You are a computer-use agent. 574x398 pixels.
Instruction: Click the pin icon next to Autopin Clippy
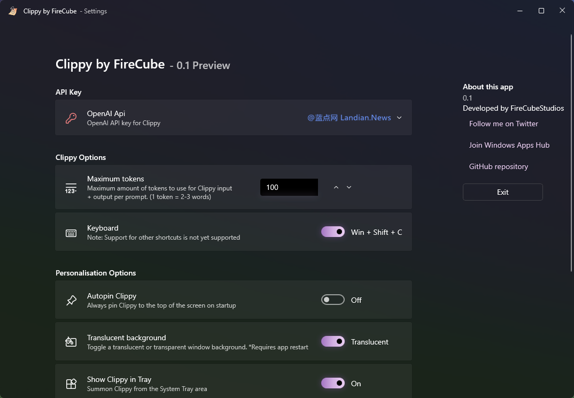71,301
